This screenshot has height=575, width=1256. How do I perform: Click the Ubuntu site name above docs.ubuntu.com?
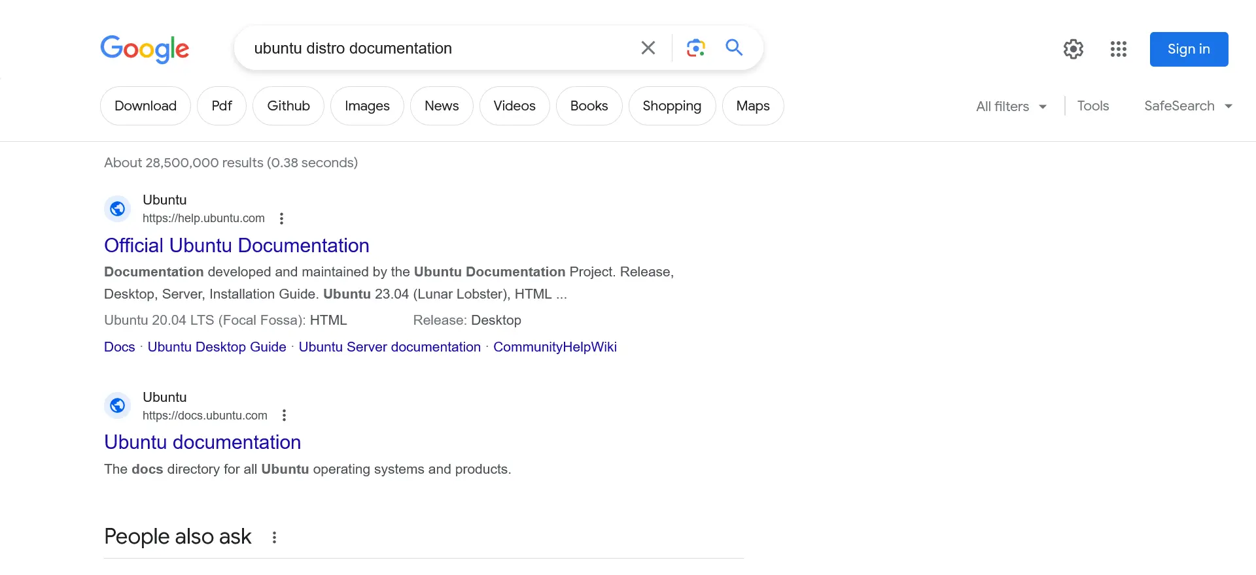(x=165, y=397)
